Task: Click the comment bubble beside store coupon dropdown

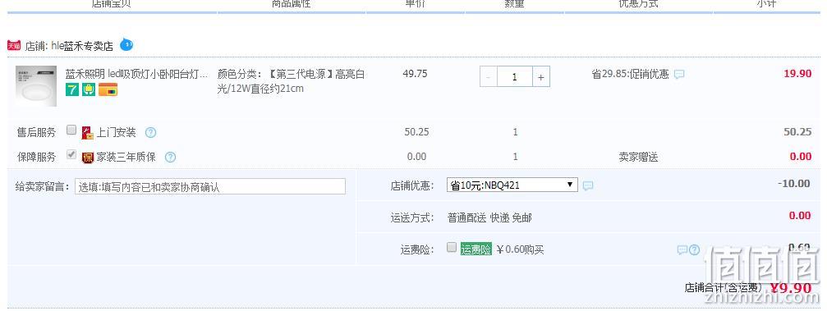Action: 588,185
